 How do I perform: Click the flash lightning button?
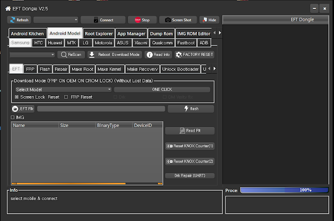(x=191, y=109)
